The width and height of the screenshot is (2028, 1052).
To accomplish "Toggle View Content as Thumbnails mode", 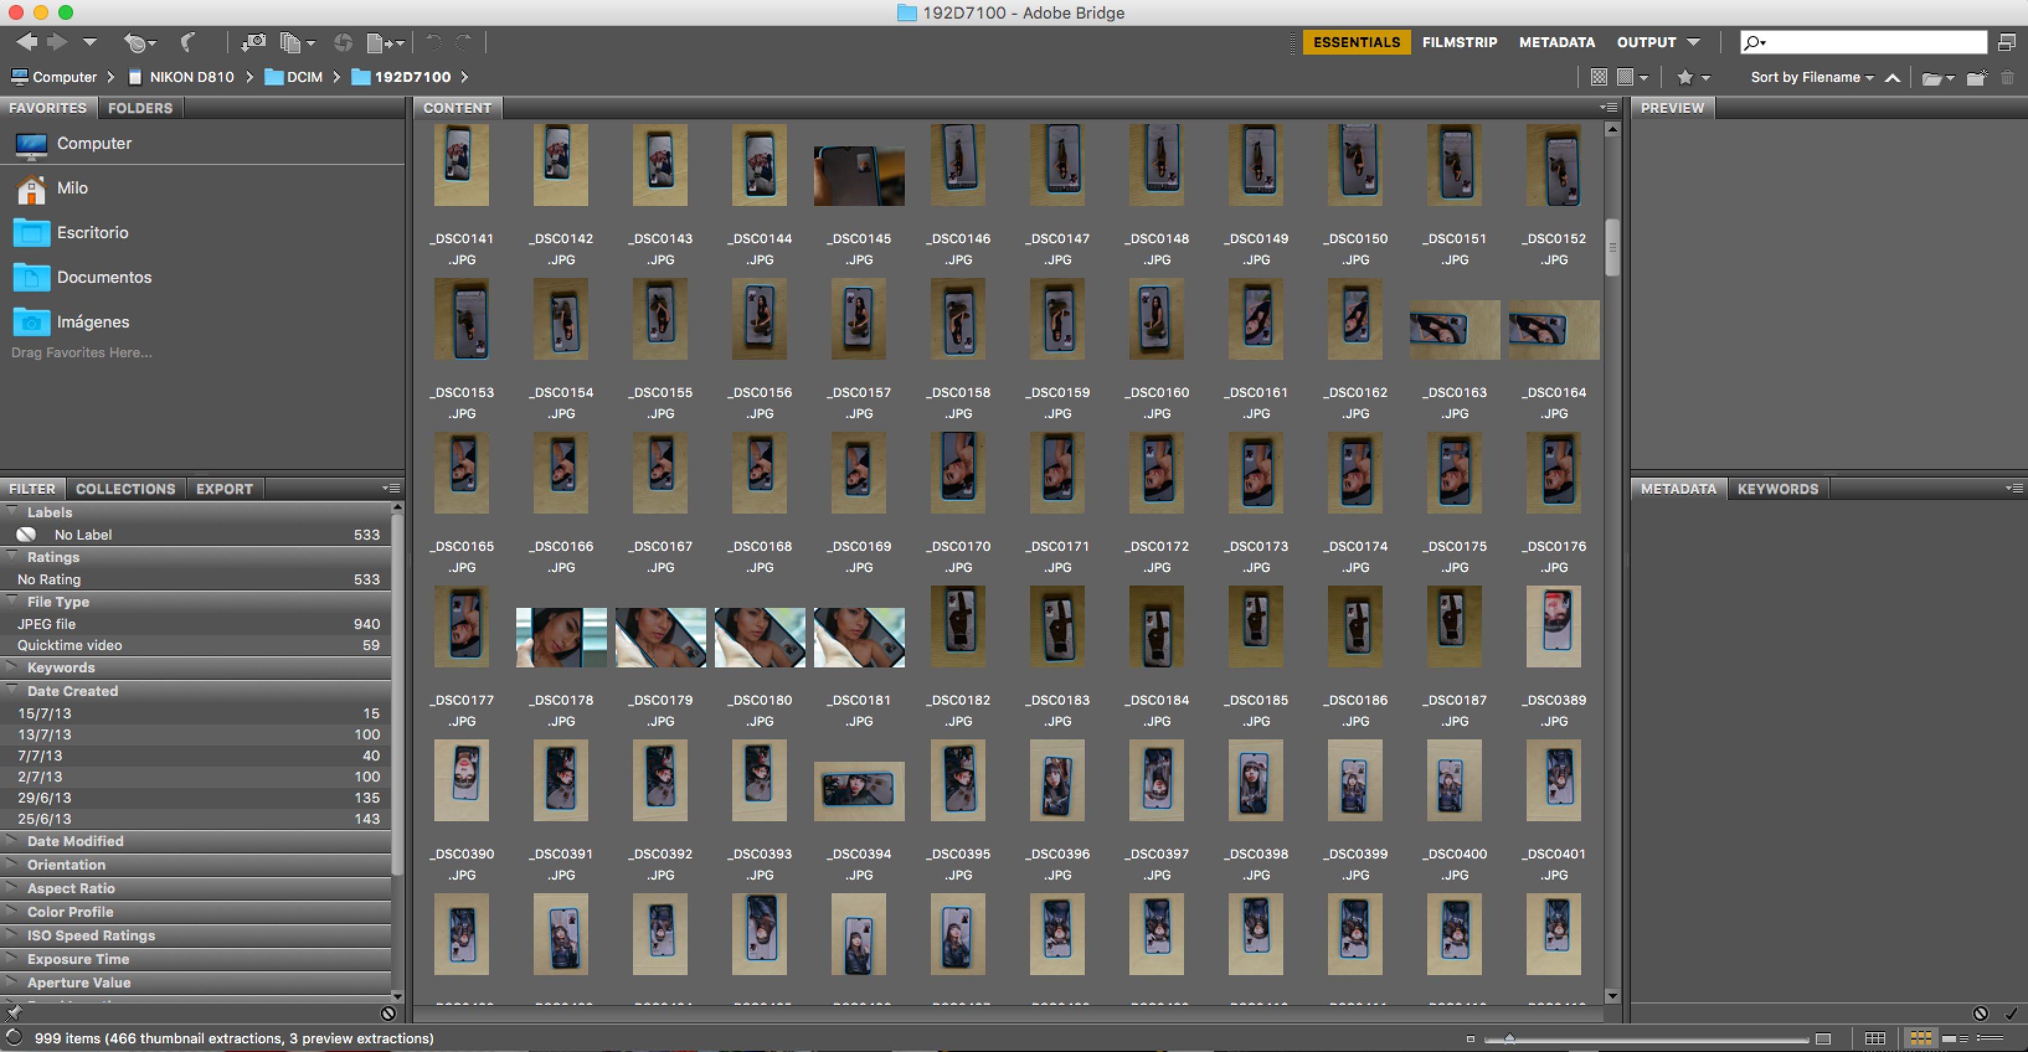I will pos(1920,1038).
